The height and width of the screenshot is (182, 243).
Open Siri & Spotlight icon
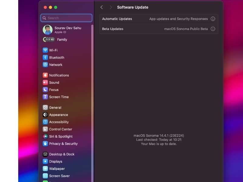(x=45, y=136)
